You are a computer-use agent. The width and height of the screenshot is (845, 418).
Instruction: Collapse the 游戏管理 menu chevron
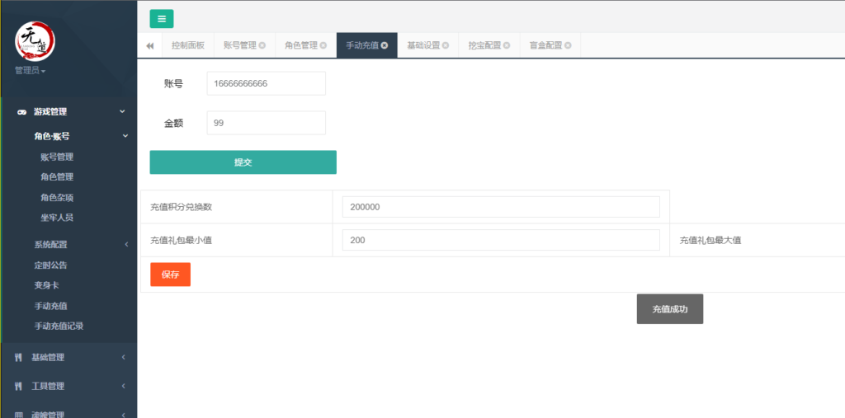(x=122, y=111)
